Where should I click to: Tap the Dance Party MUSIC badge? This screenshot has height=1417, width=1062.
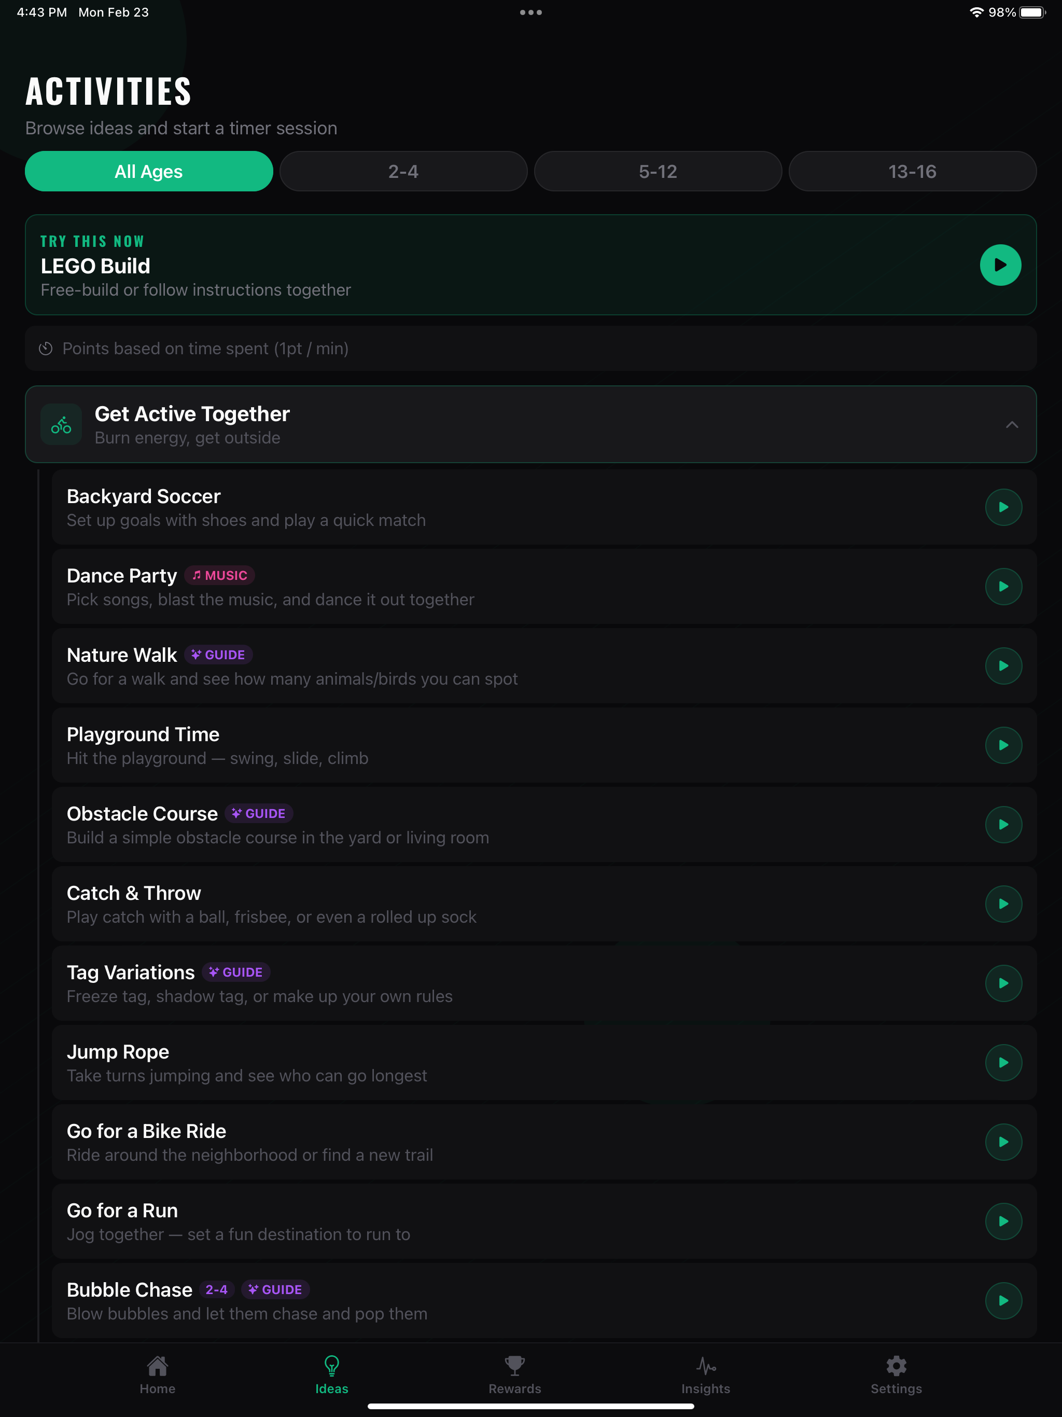point(220,575)
